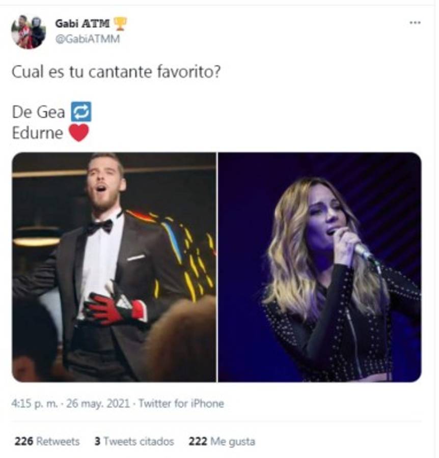Select the De Gea line in the tweet
This screenshot has height=458, width=439.
pyautogui.click(x=39, y=111)
